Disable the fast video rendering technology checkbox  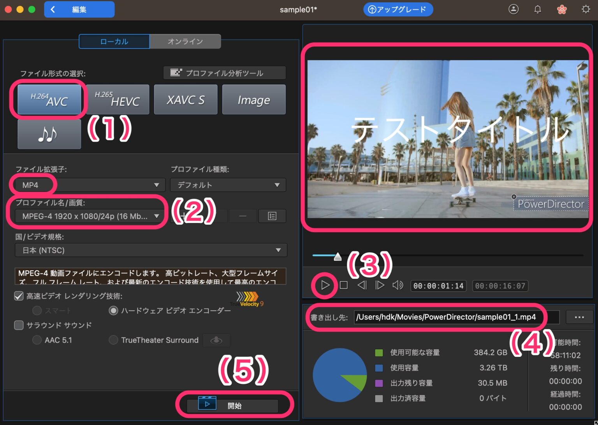coord(18,296)
